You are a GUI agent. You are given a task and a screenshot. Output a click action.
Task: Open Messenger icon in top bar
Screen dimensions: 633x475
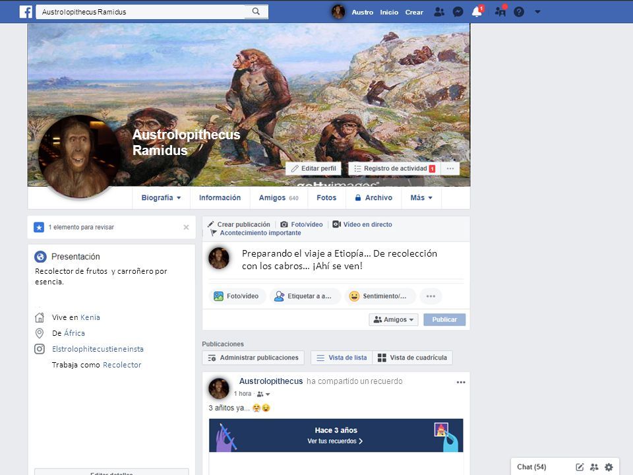pyautogui.click(x=458, y=12)
